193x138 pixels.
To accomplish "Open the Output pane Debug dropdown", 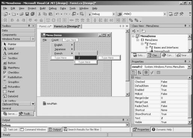I will (127, 125).
